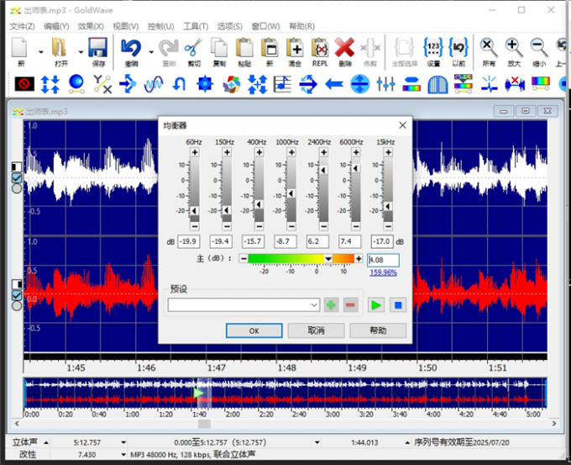Click the Set (设置) selection marker icon
The height and width of the screenshot is (465, 571).
point(433,47)
